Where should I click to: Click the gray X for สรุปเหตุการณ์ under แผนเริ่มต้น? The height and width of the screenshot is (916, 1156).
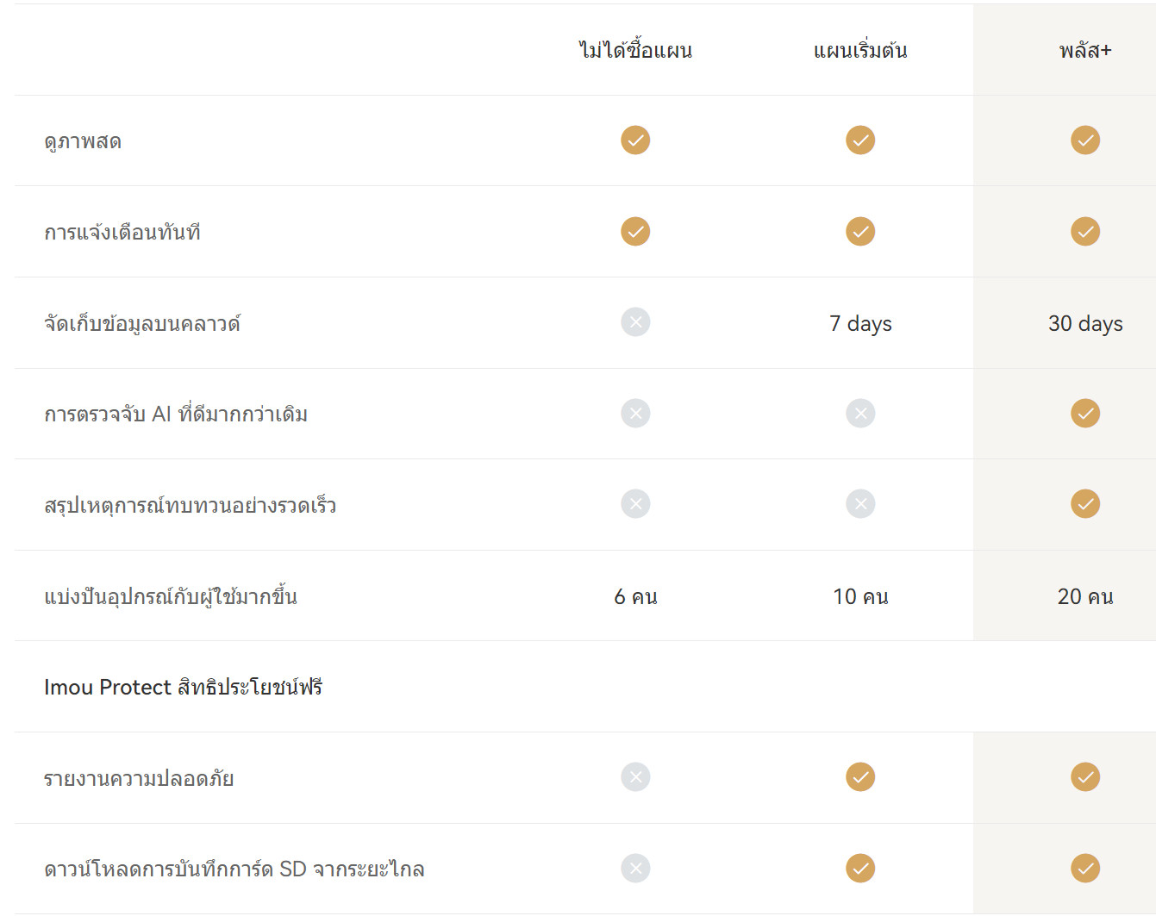[860, 504]
